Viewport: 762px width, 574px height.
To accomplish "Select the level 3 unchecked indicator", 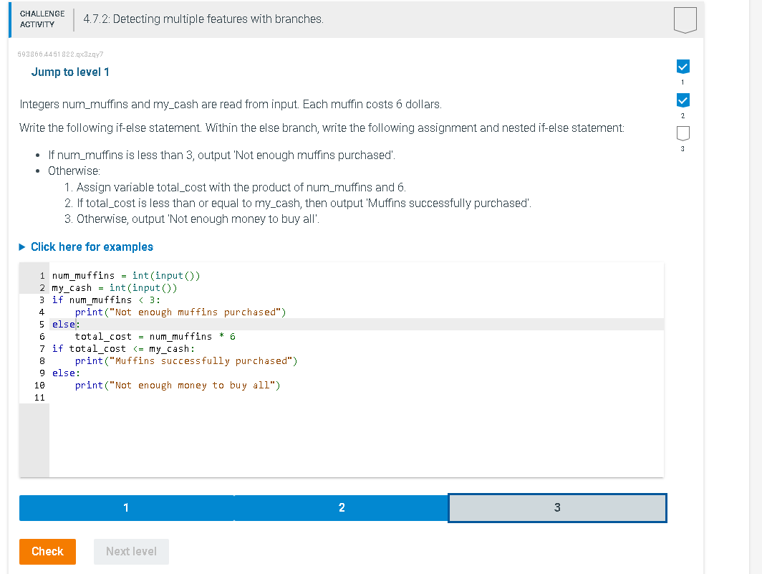I will (683, 133).
